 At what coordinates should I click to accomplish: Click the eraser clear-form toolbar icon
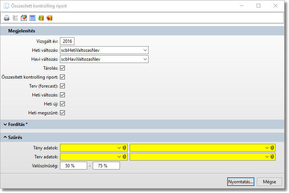pos(24,18)
